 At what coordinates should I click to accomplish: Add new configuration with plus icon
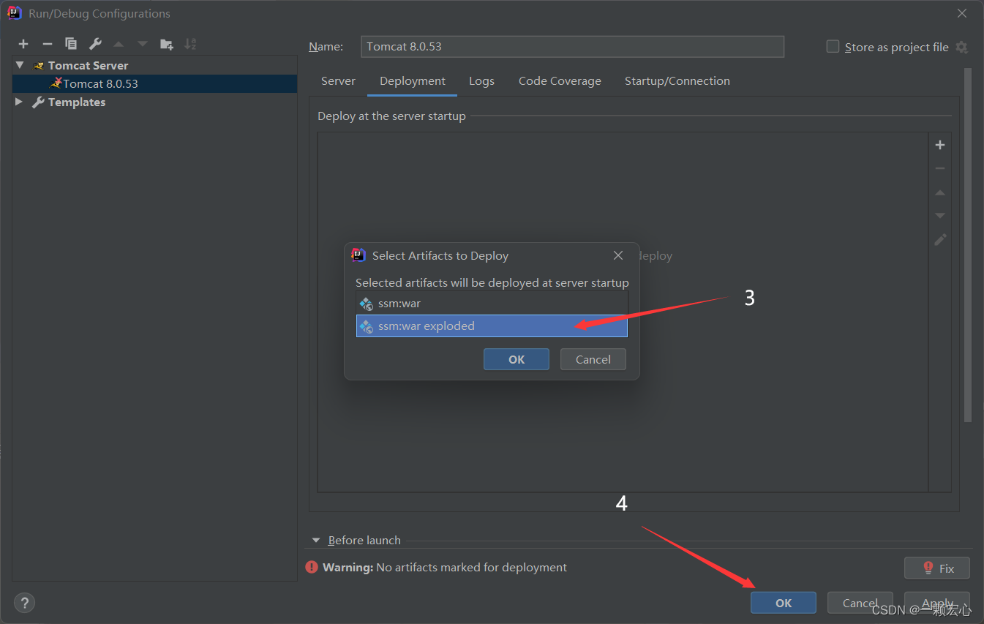tap(23, 44)
